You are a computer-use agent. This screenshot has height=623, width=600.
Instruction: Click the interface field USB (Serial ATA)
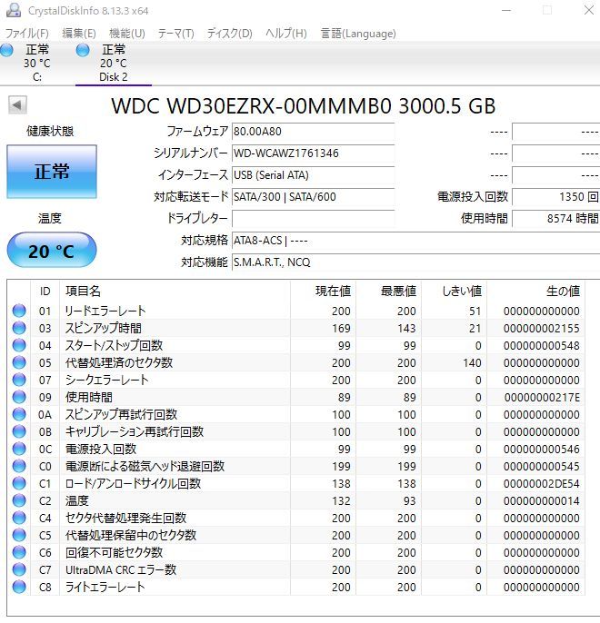313,175
